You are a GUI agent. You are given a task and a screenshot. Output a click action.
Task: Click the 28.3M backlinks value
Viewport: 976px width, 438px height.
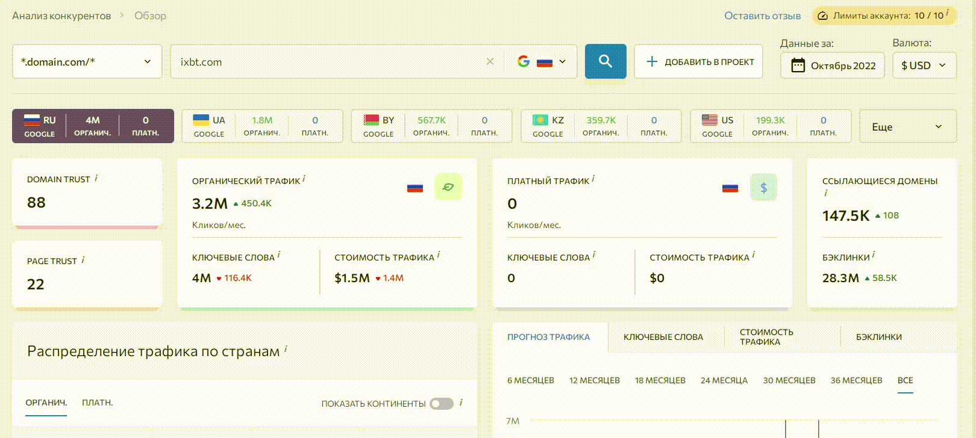840,278
